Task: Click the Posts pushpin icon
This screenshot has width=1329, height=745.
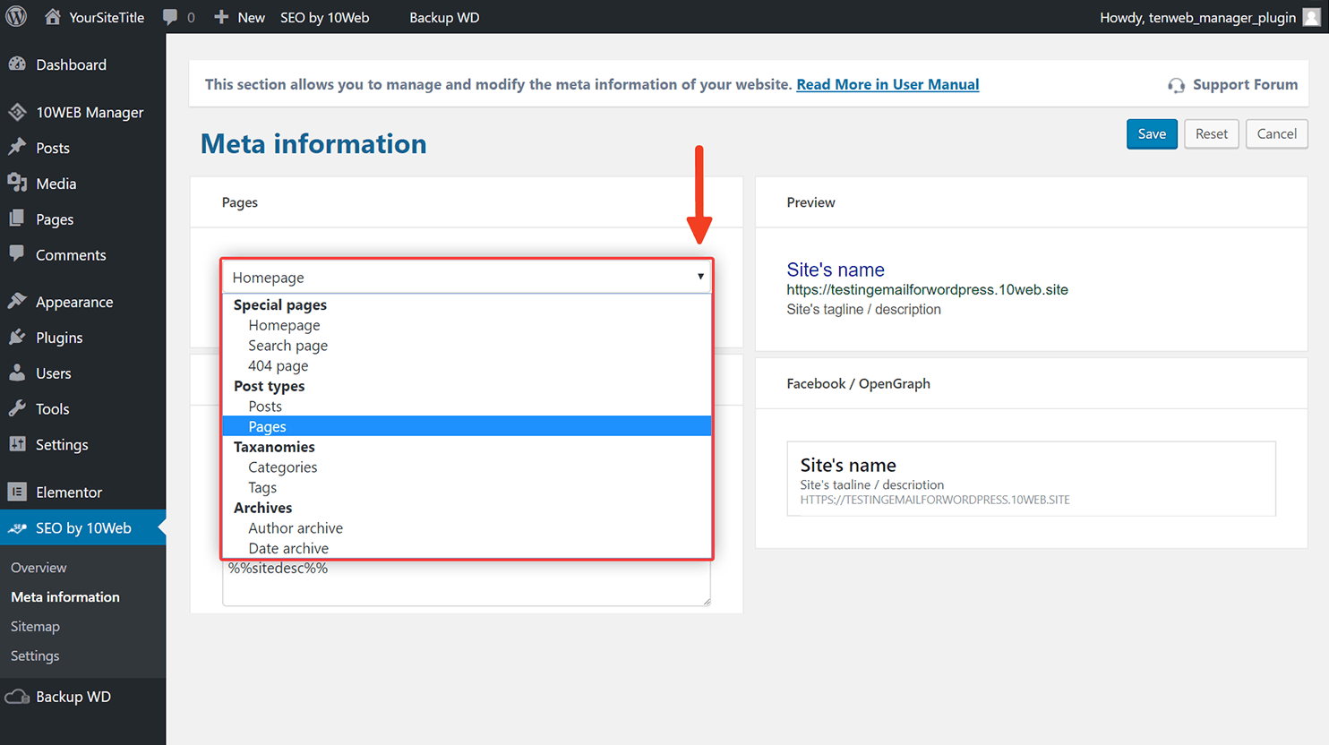Action: click(17, 147)
